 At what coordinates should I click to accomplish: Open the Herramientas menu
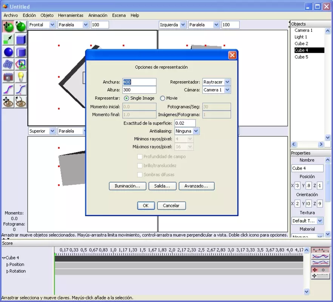[x=71, y=15]
